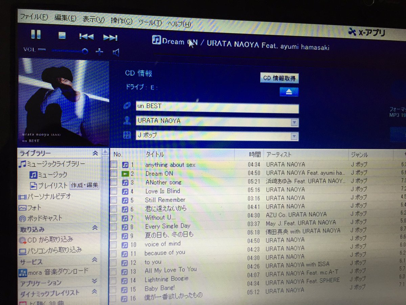Collapse the ライブラリー section
The width and height of the screenshot is (406, 305).
tap(95, 154)
